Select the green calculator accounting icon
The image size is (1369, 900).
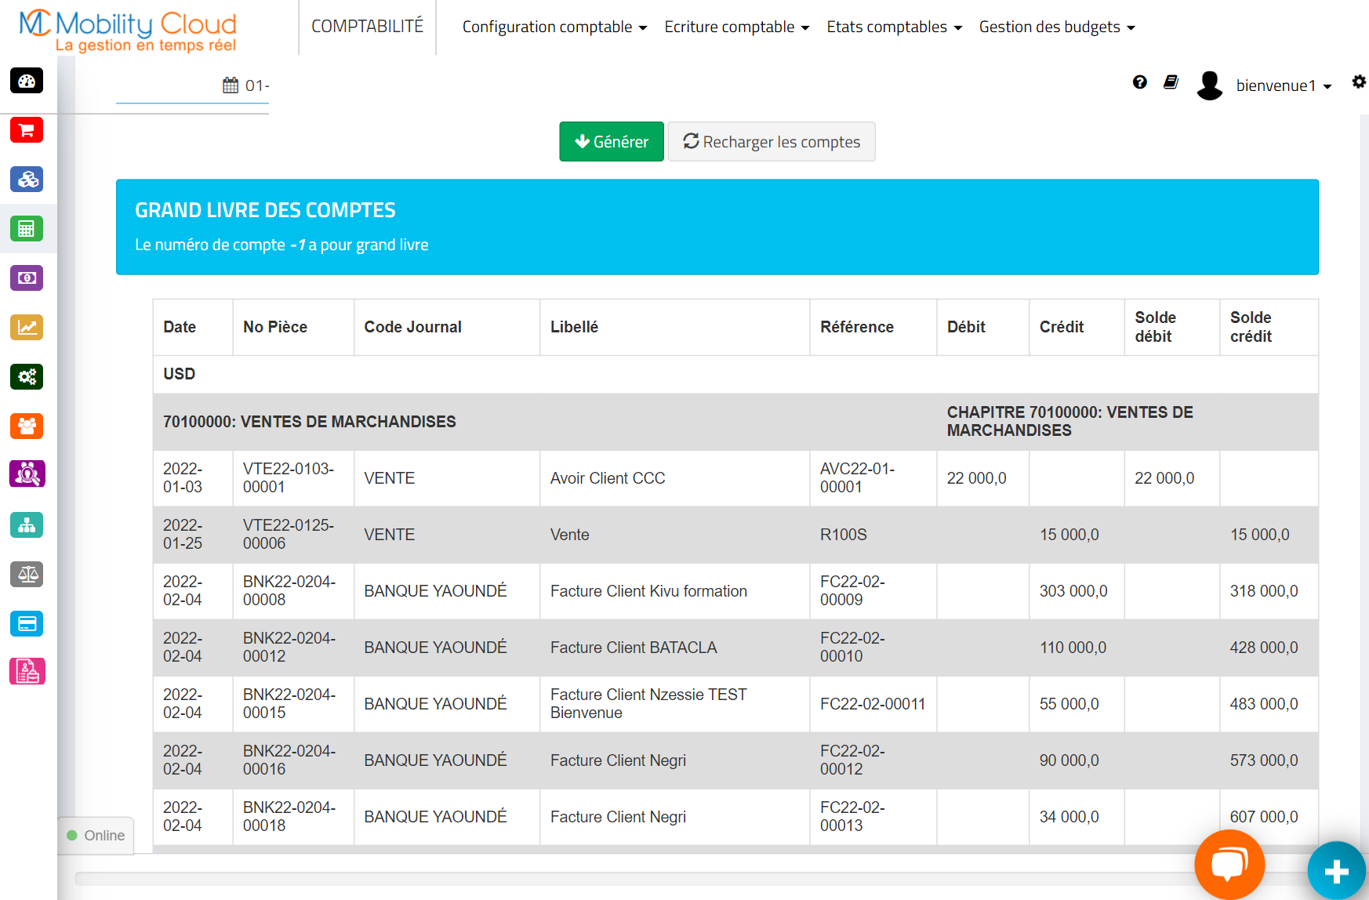(x=27, y=229)
